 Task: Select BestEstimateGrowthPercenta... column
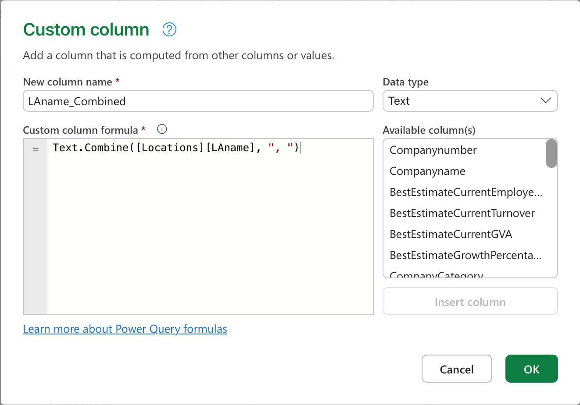(465, 256)
